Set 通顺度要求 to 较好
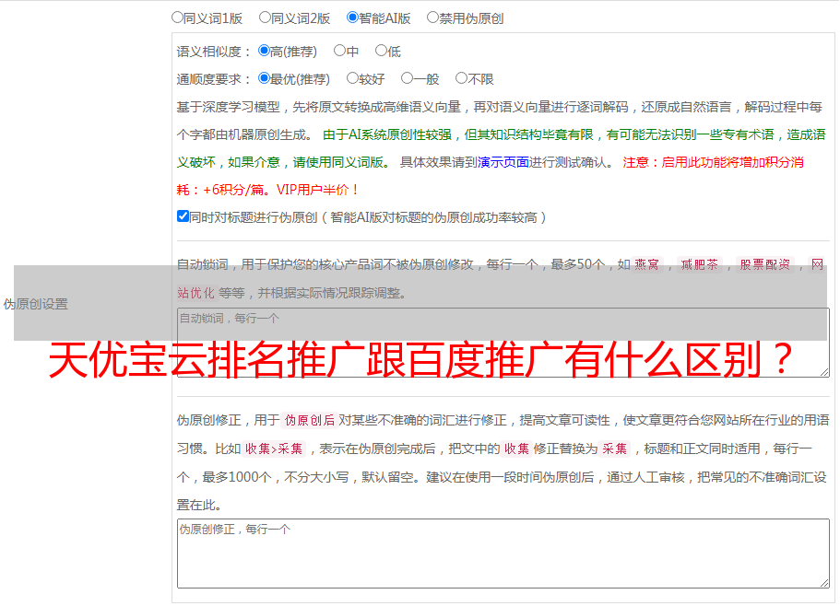840x606 pixels. [x=352, y=78]
